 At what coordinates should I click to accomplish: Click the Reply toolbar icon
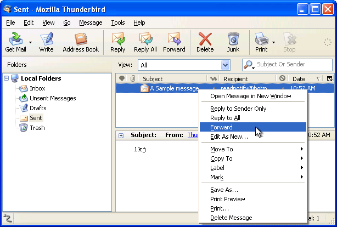pyautogui.click(x=117, y=39)
